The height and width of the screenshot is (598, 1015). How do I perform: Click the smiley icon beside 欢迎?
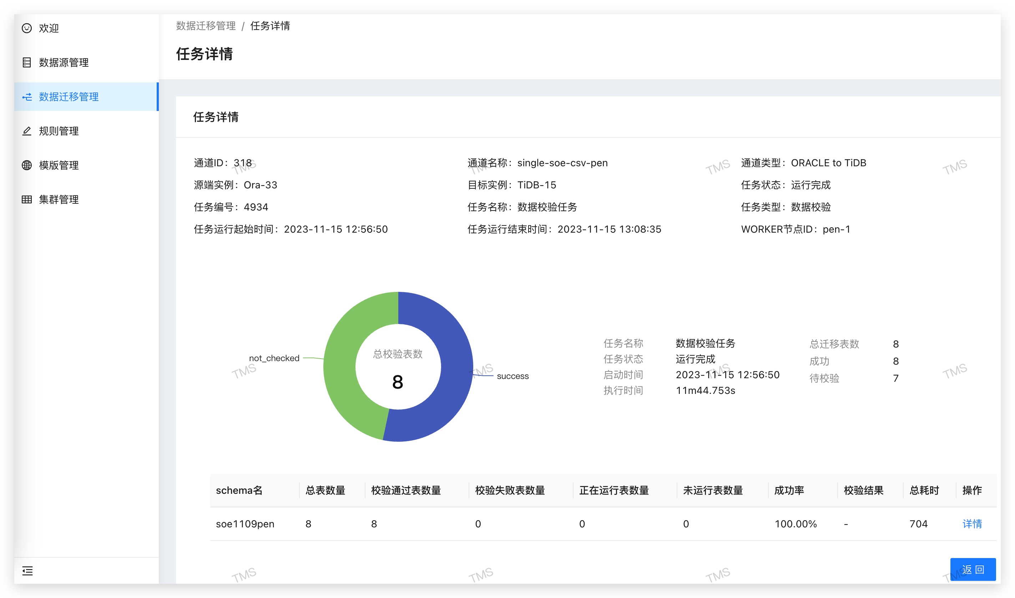[27, 28]
